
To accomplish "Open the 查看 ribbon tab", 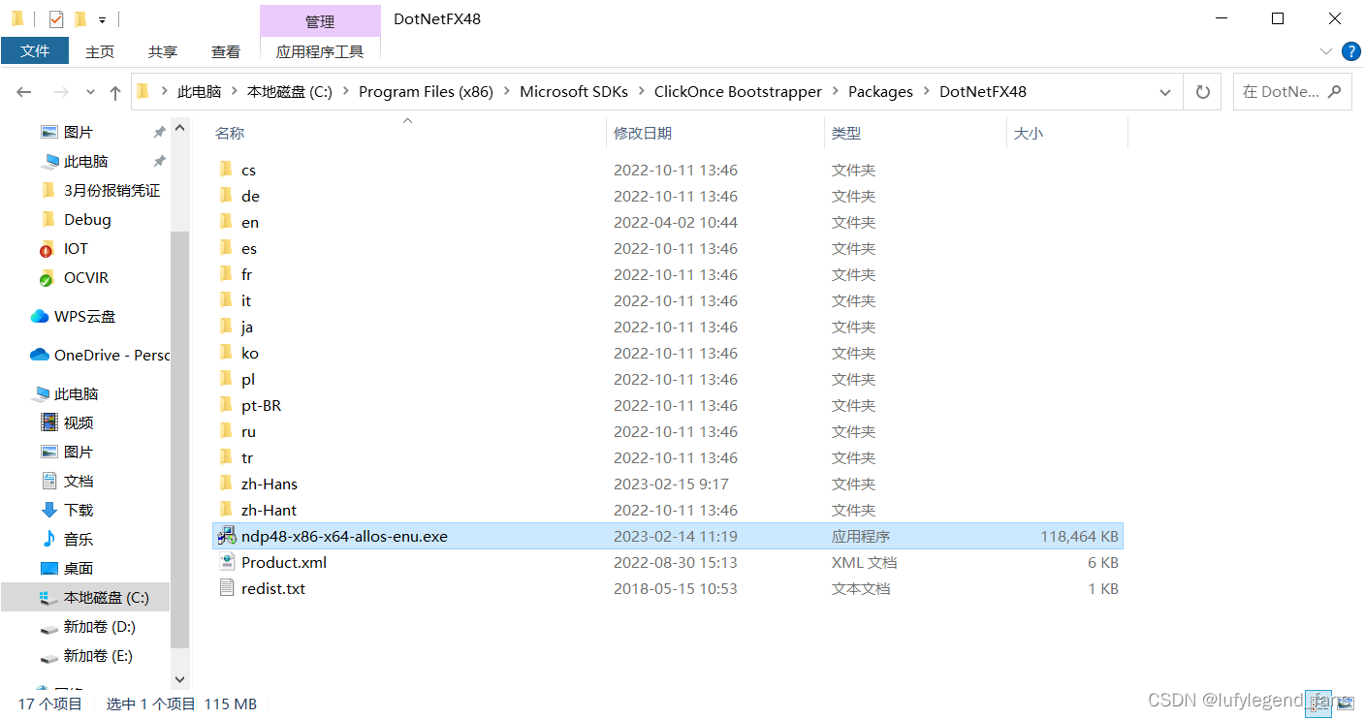I will tap(226, 52).
